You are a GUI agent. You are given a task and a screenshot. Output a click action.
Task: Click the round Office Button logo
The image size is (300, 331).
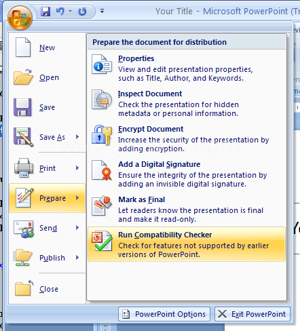[x=20, y=18]
